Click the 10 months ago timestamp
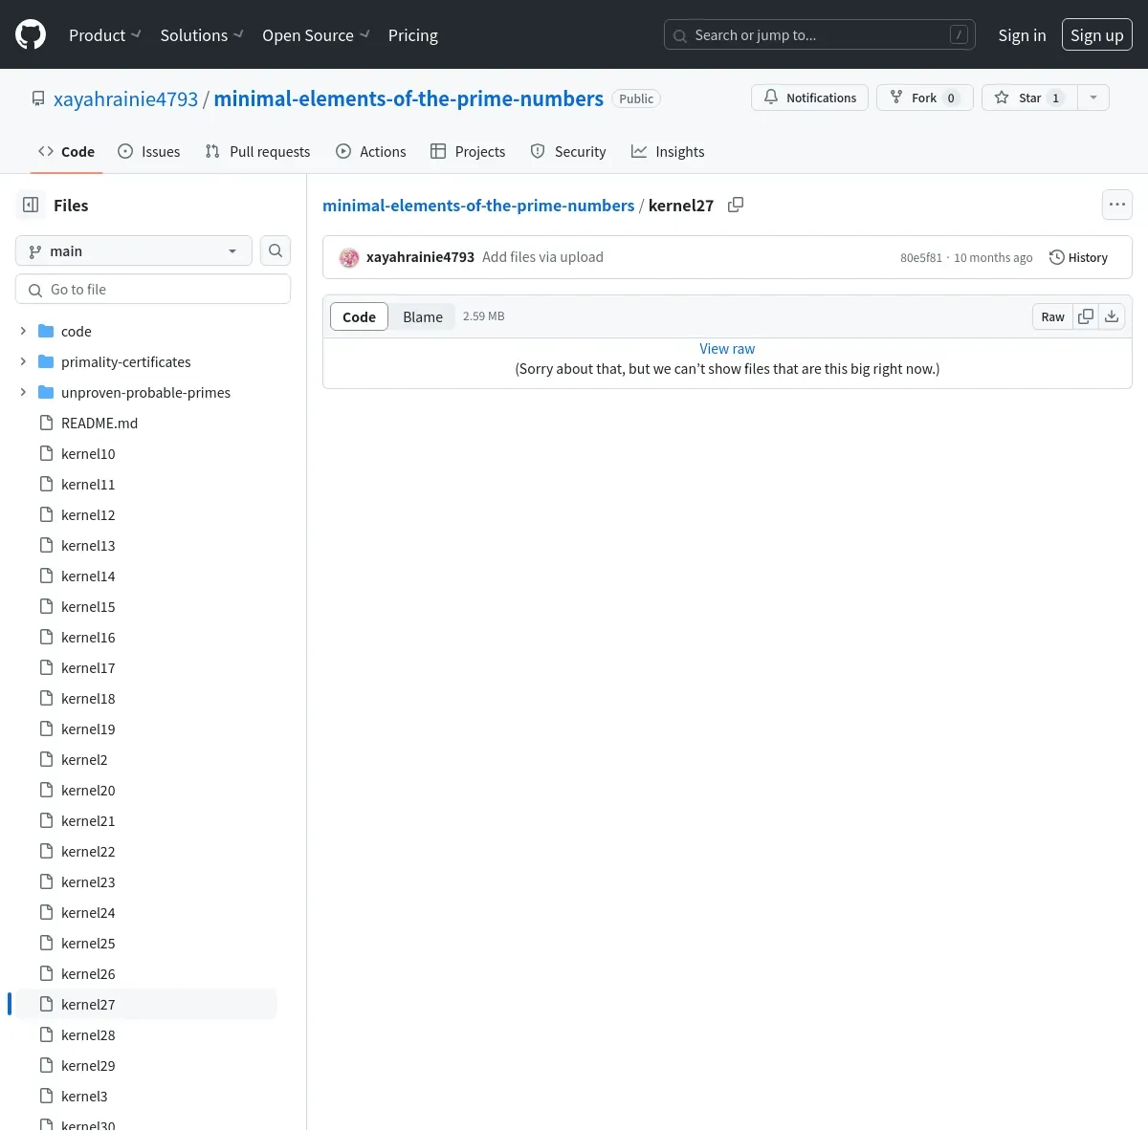The height and width of the screenshot is (1131, 1148). coord(993,257)
